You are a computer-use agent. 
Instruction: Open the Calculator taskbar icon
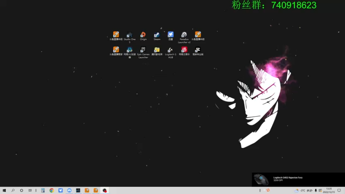point(43,191)
